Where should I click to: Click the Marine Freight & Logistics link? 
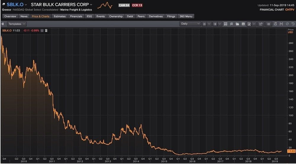tap(76, 10)
